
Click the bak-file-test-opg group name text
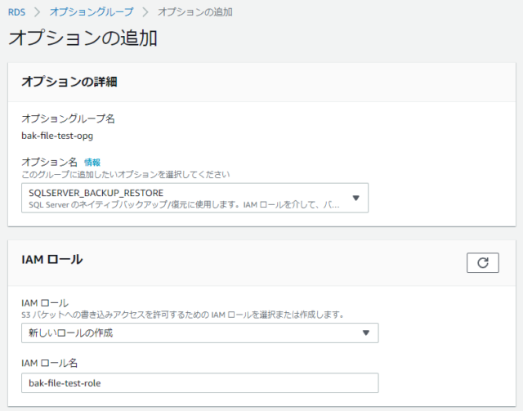(x=57, y=136)
